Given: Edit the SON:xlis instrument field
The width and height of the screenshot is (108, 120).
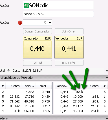Looking at the screenshot, I should click(x=58, y=5).
